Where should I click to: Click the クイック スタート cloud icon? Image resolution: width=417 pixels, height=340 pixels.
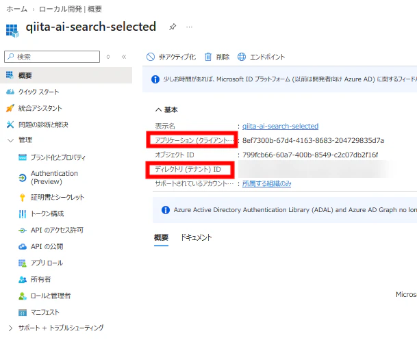10,92
